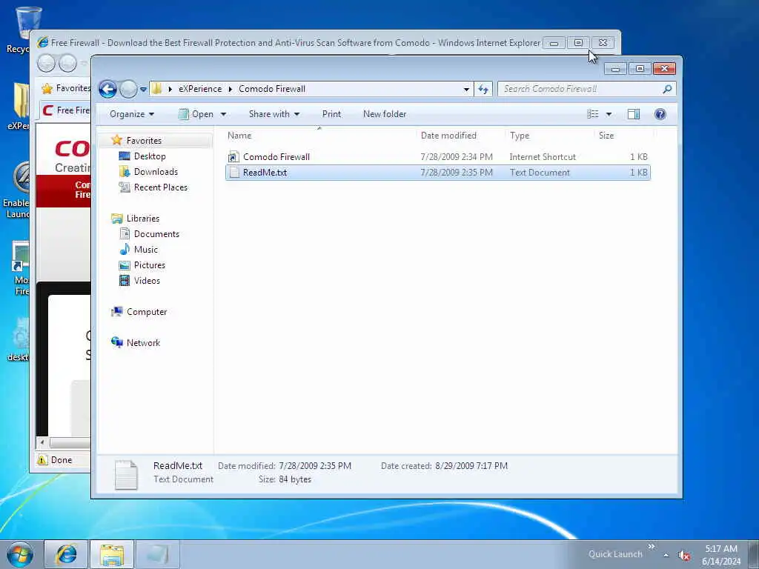Open the Videos library

(x=147, y=281)
